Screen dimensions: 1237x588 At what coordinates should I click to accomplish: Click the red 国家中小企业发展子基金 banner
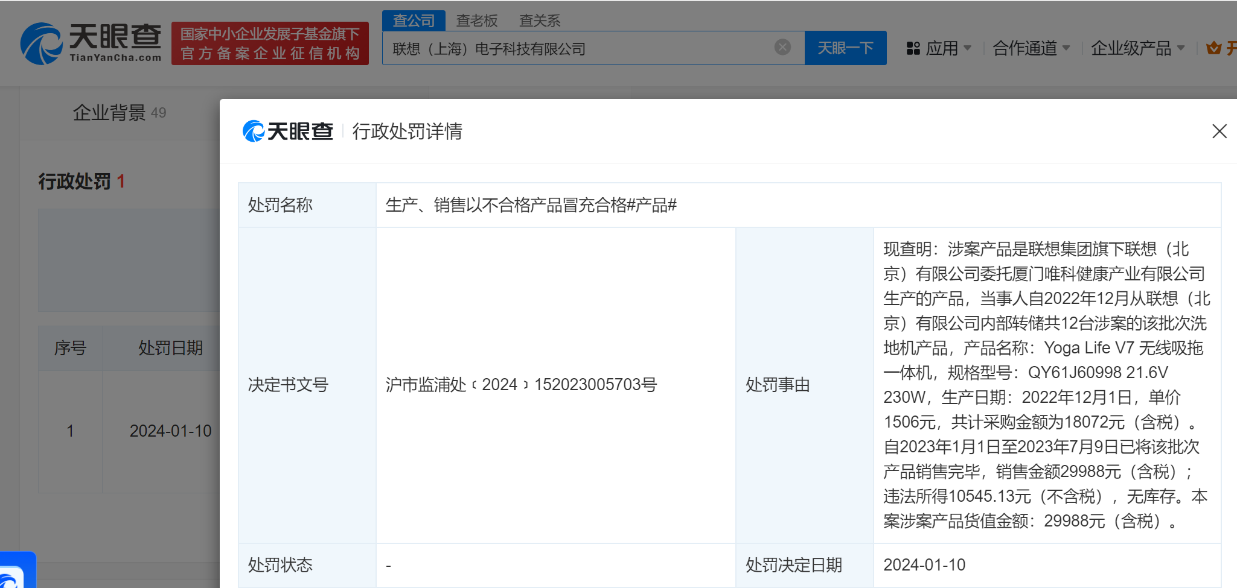[x=270, y=43]
